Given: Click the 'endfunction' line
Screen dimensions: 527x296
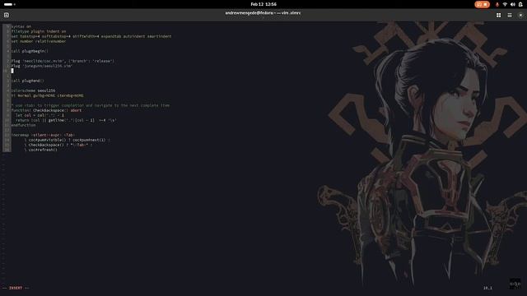Looking at the screenshot, I should click(x=23, y=125).
